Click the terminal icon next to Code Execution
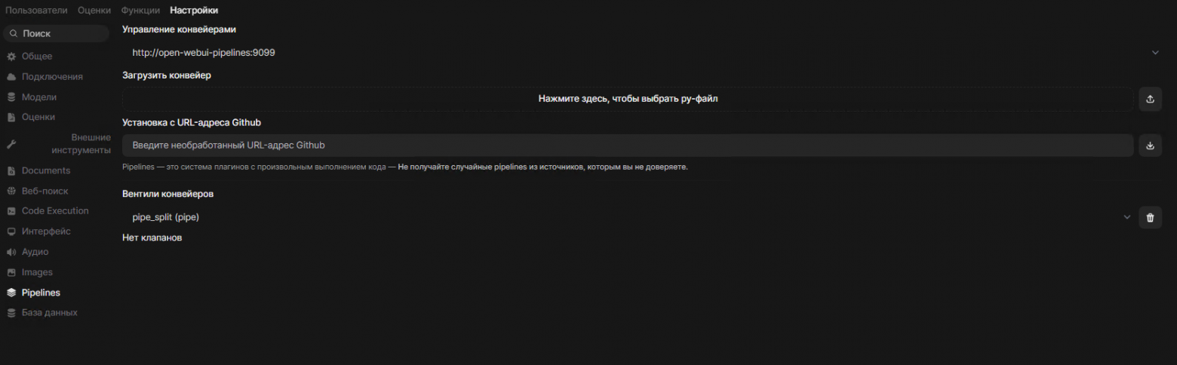Screen dimensions: 1177x365 click(x=11, y=211)
